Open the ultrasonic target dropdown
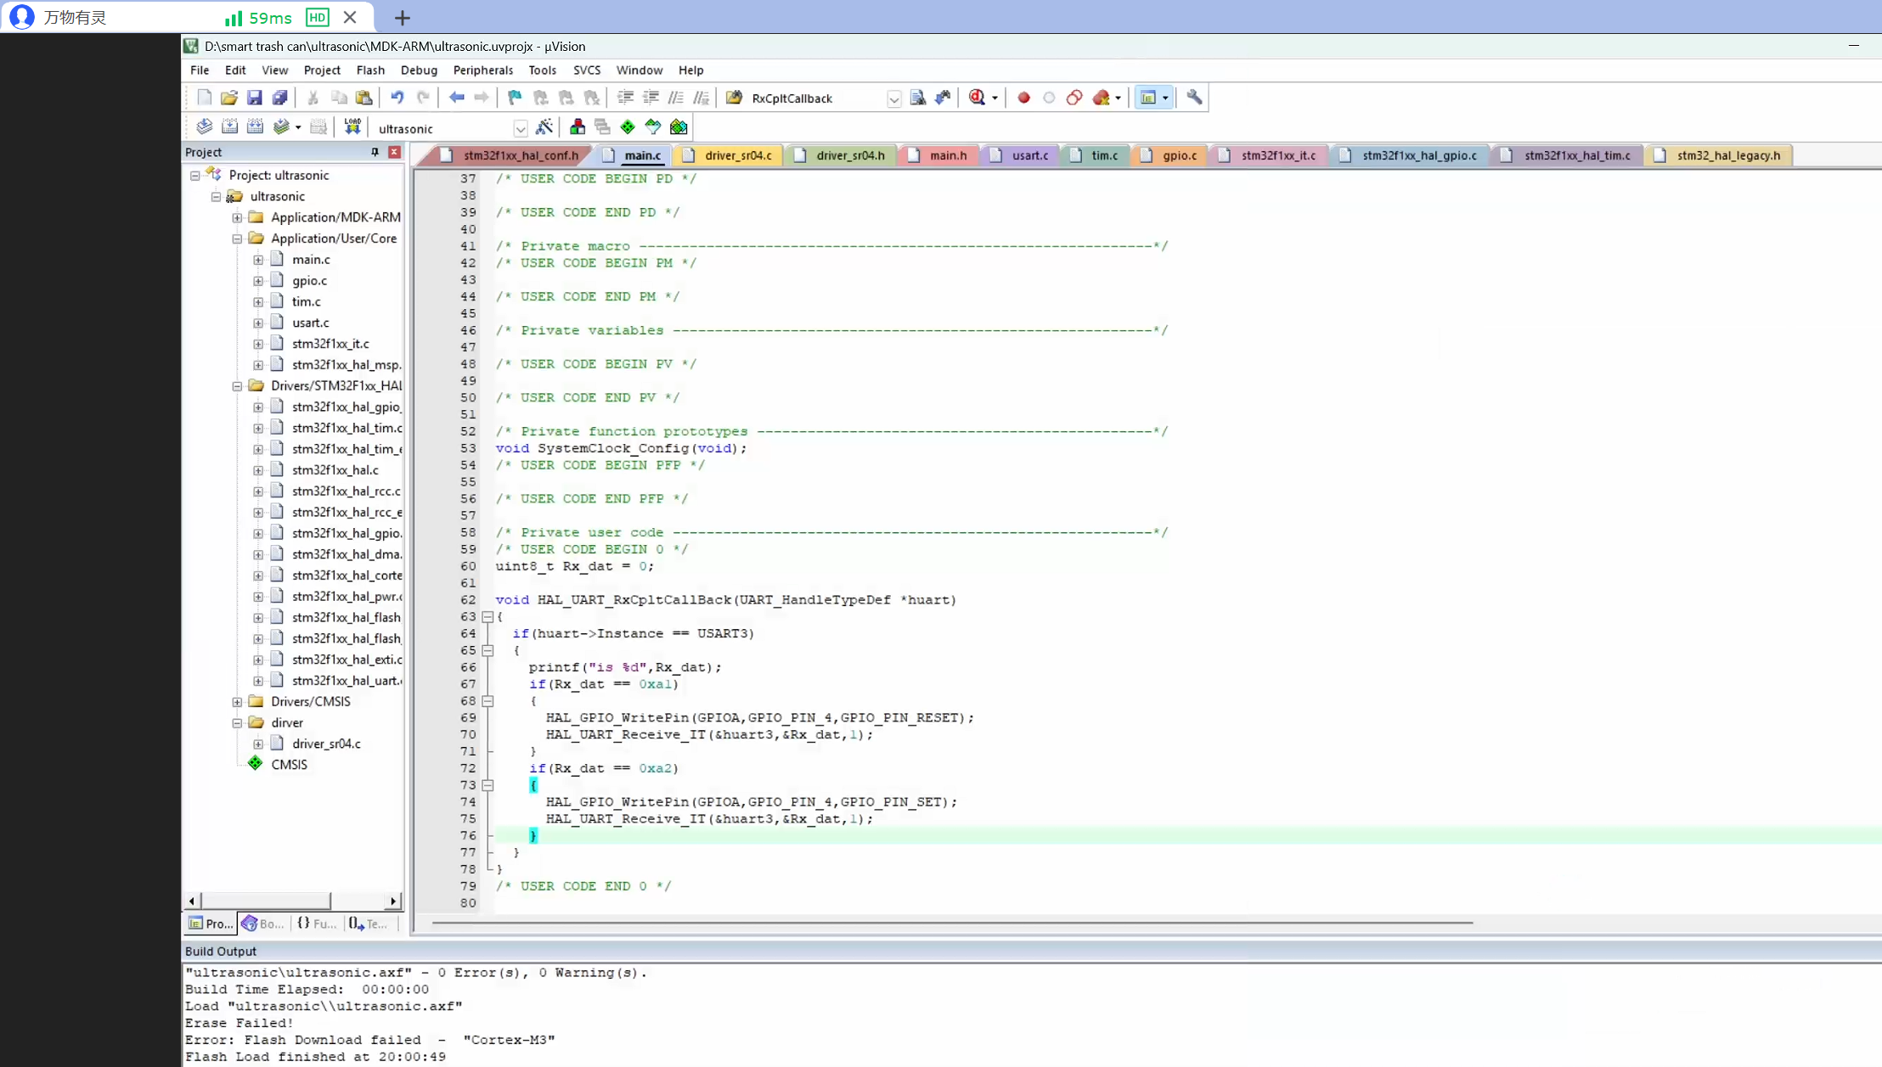 520,129
